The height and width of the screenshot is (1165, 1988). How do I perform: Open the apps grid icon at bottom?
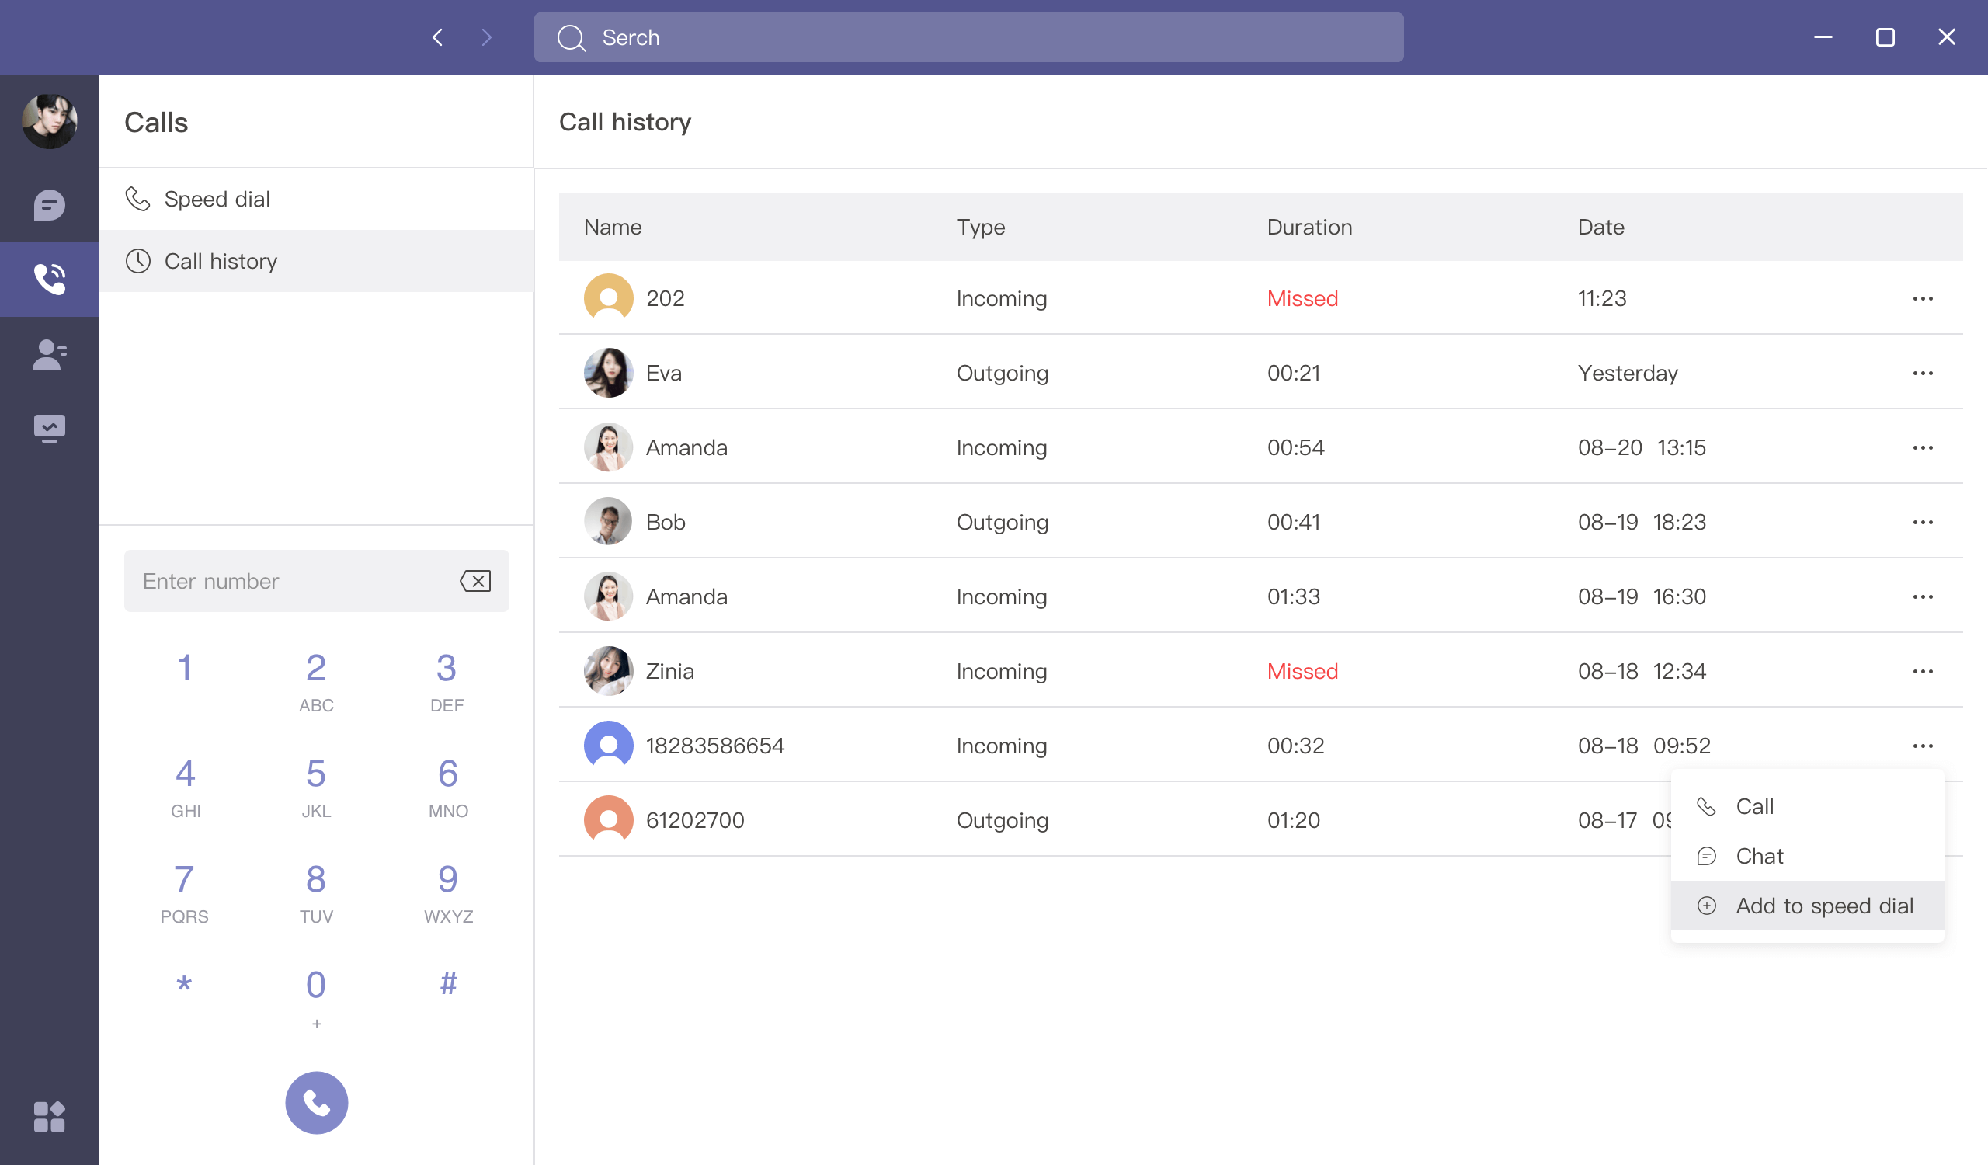[49, 1116]
